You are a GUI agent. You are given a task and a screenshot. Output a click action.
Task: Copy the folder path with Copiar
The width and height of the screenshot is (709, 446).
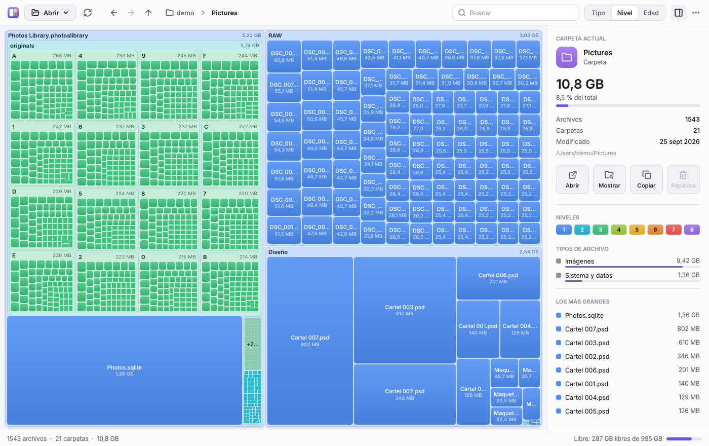tap(646, 179)
